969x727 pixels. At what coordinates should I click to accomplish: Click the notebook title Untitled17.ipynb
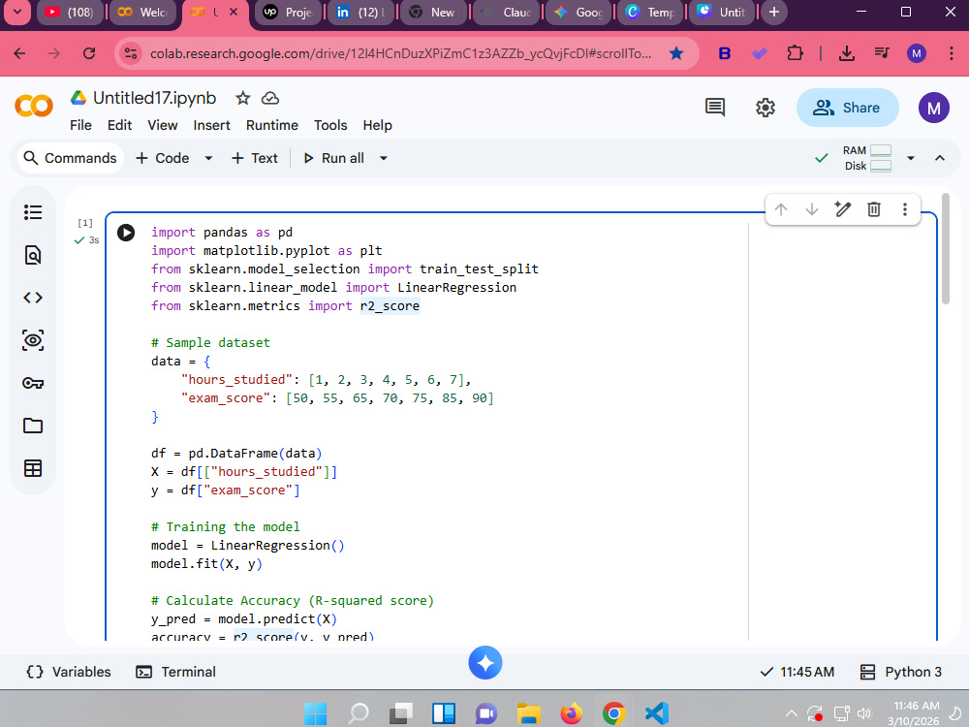154,98
